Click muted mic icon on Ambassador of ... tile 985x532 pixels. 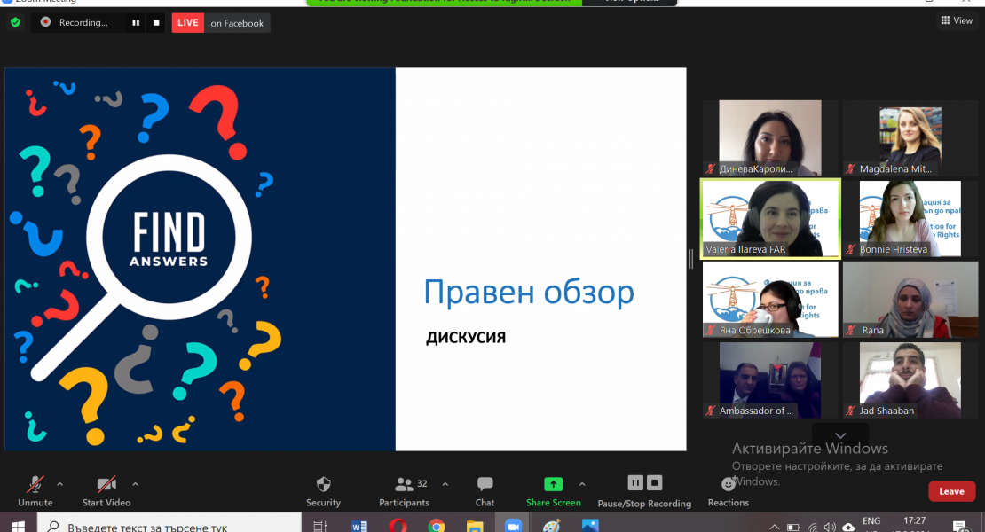[x=711, y=411]
